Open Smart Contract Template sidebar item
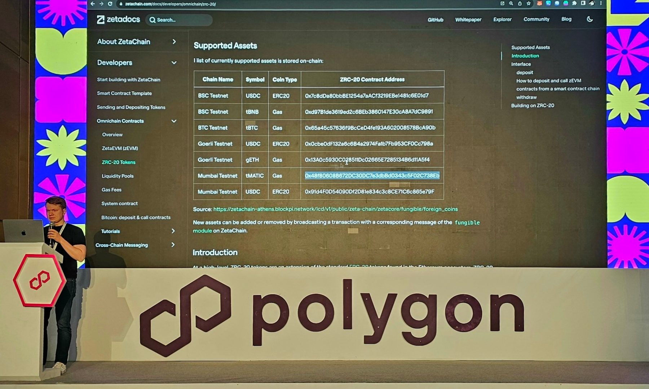The image size is (649, 389). click(x=124, y=93)
